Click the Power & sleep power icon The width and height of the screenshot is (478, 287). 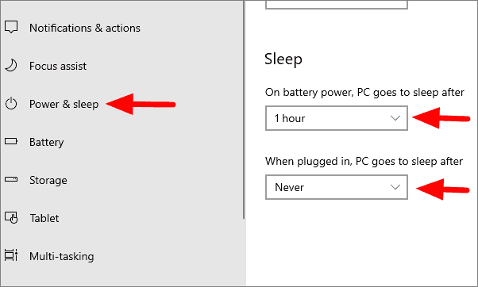tap(11, 104)
